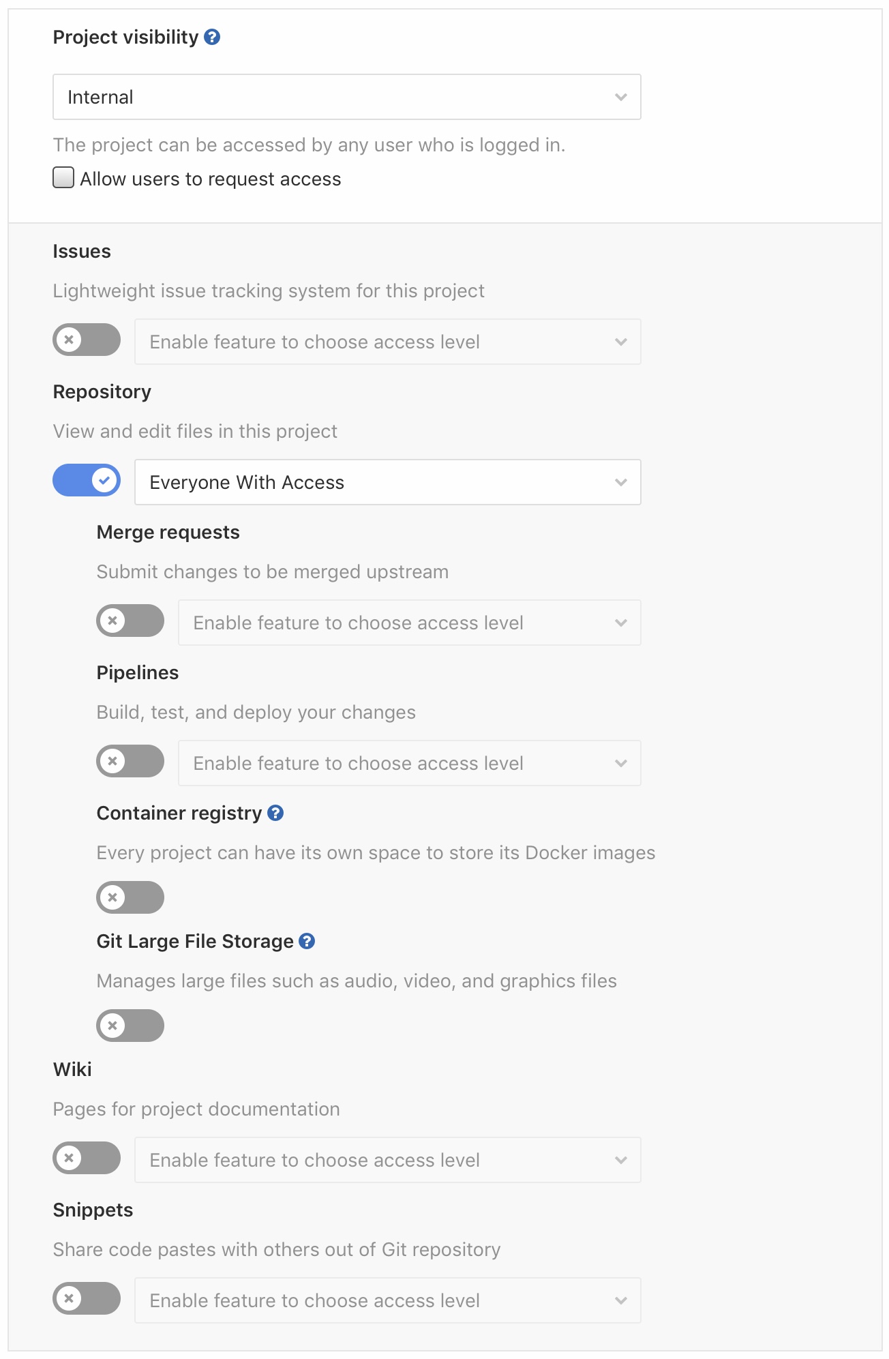Enable the Issues feature toggle

(86, 340)
